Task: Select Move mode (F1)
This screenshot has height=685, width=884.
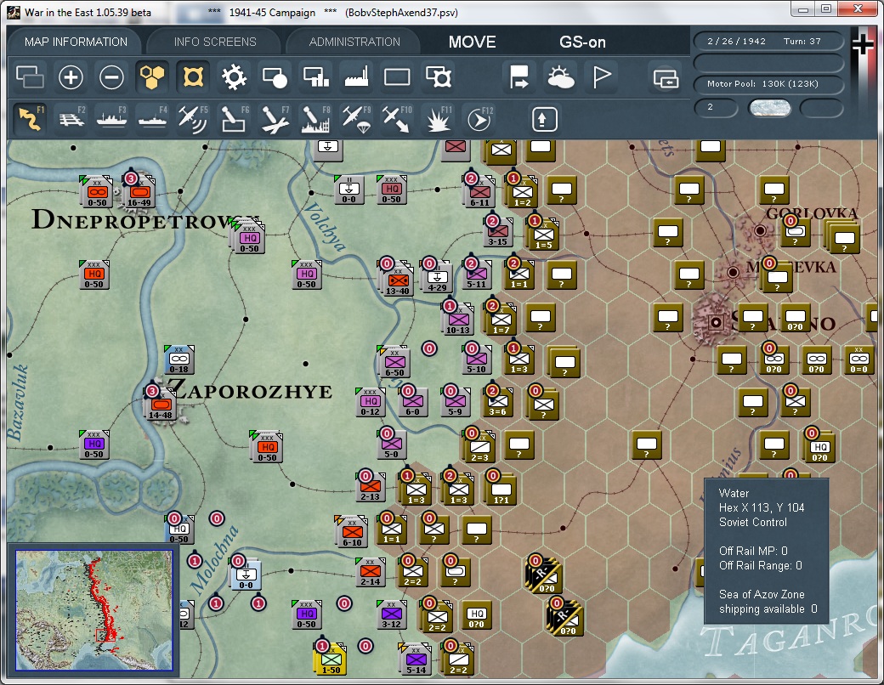Action: point(30,119)
